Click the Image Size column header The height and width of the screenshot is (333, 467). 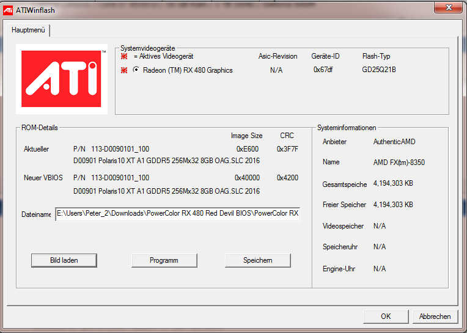[x=246, y=136]
